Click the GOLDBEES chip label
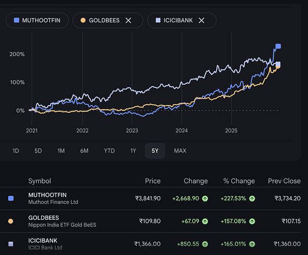308x255 pixels. tap(104, 20)
